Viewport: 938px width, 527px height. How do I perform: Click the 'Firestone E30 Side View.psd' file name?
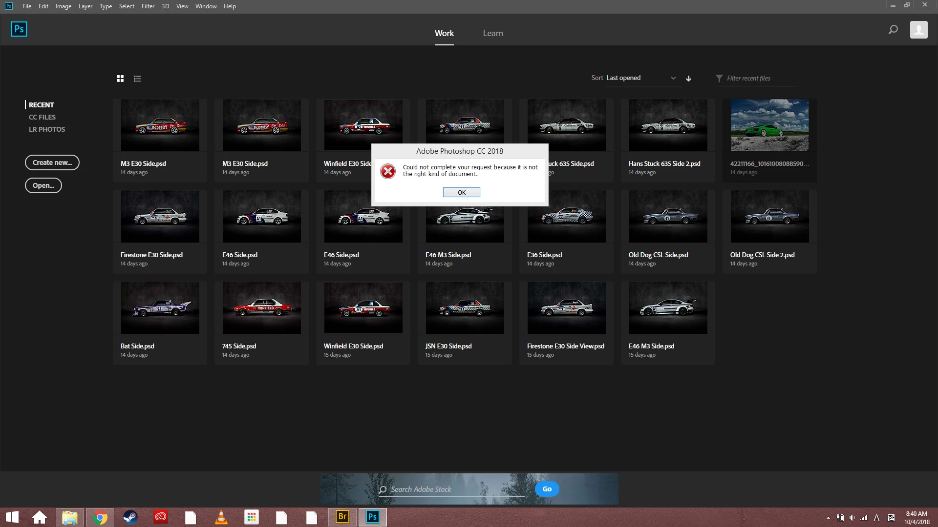pyautogui.click(x=565, y=346)
